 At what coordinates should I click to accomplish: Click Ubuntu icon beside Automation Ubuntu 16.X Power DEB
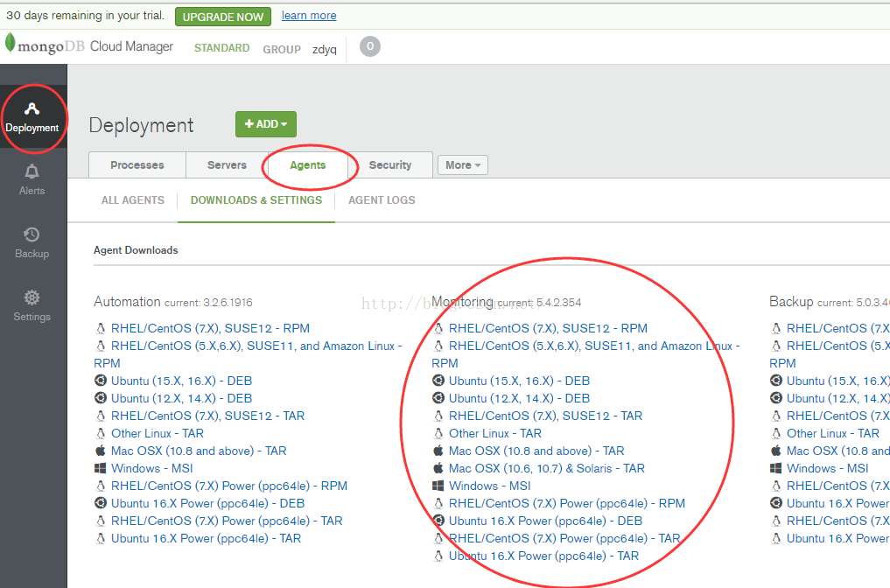101,503
